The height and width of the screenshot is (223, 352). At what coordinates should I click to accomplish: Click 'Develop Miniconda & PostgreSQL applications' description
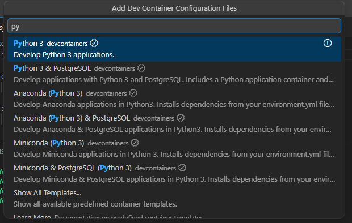point(174,179)
